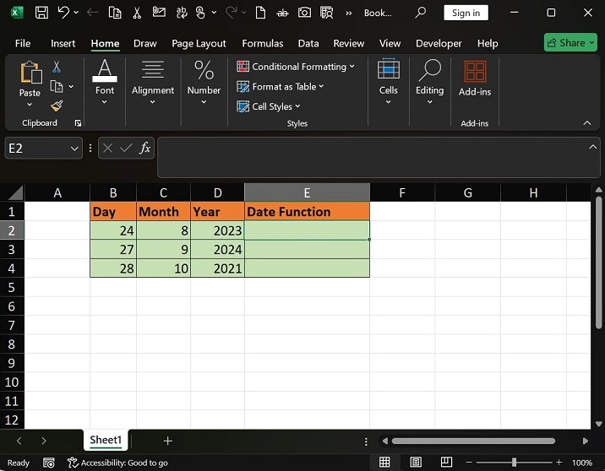Click the ribbon Copy icon

click(x=57, y=86)
